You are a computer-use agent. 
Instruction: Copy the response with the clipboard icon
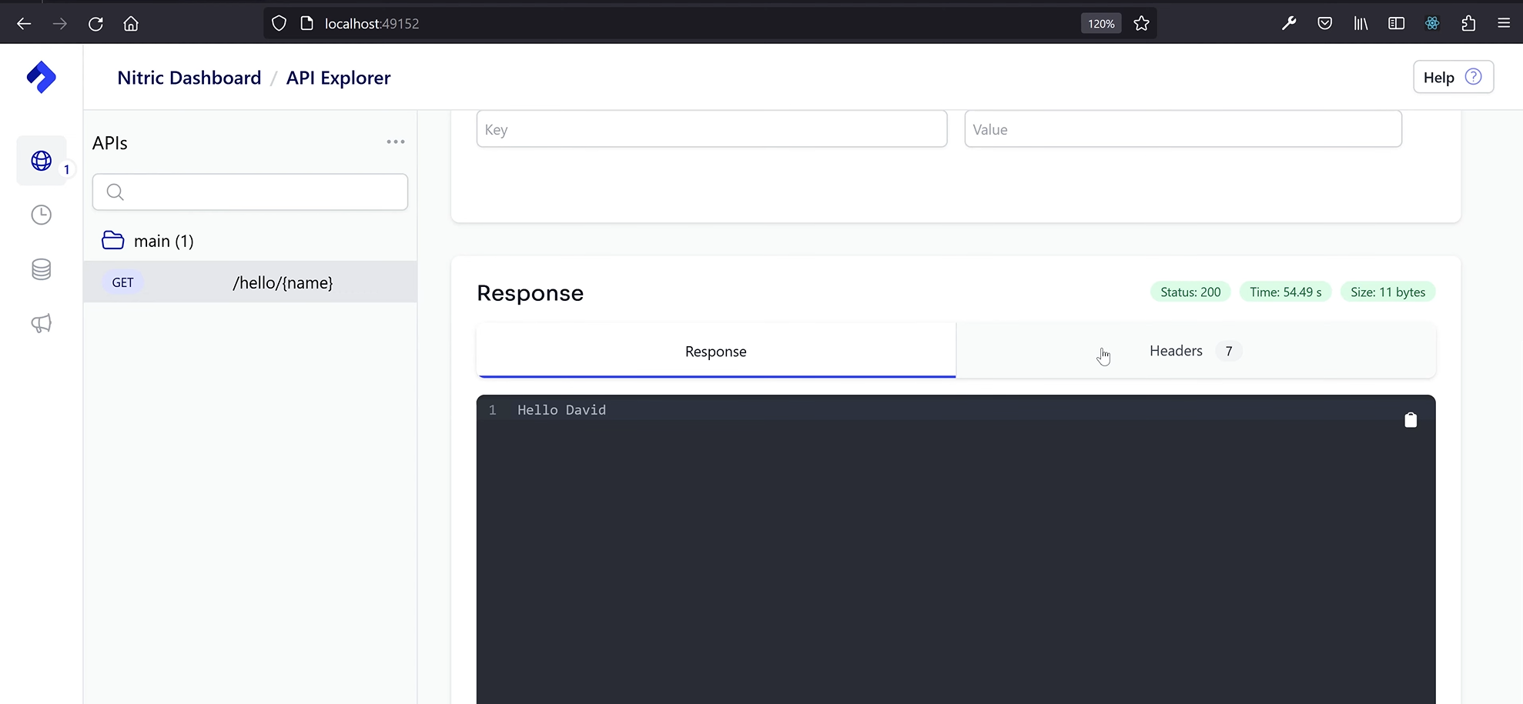point(1411,419)
